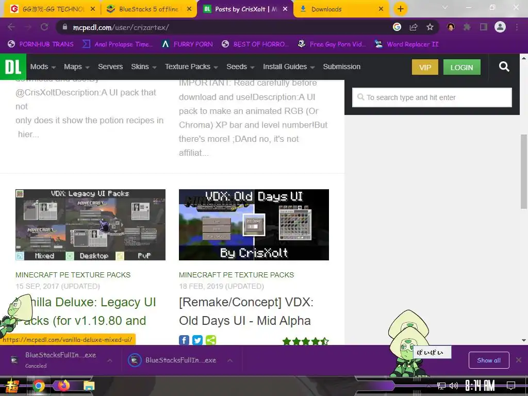Open the Word Replacer II bookmark
The height and width of the screenshot is (396, 528).
(x=407, y=44)
